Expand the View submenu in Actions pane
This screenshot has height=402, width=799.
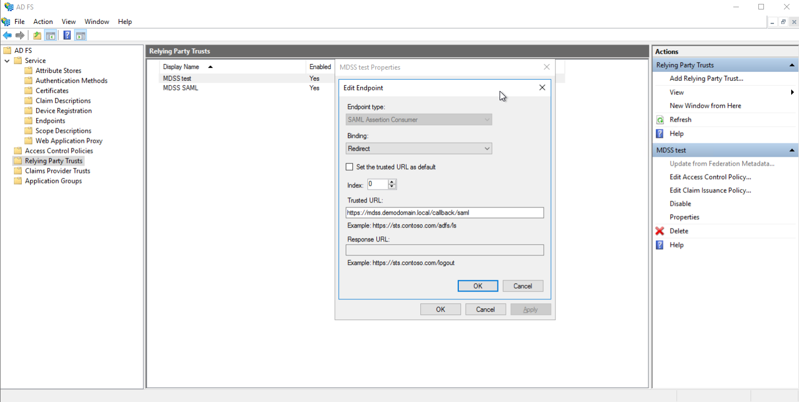point(792,93)
